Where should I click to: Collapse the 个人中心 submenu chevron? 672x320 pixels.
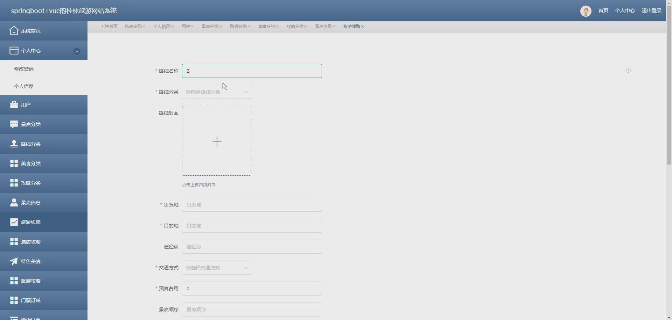[x=77, y=51]
